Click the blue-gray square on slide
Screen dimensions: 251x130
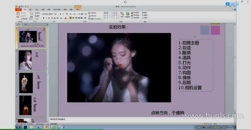[x=205, y=30]
